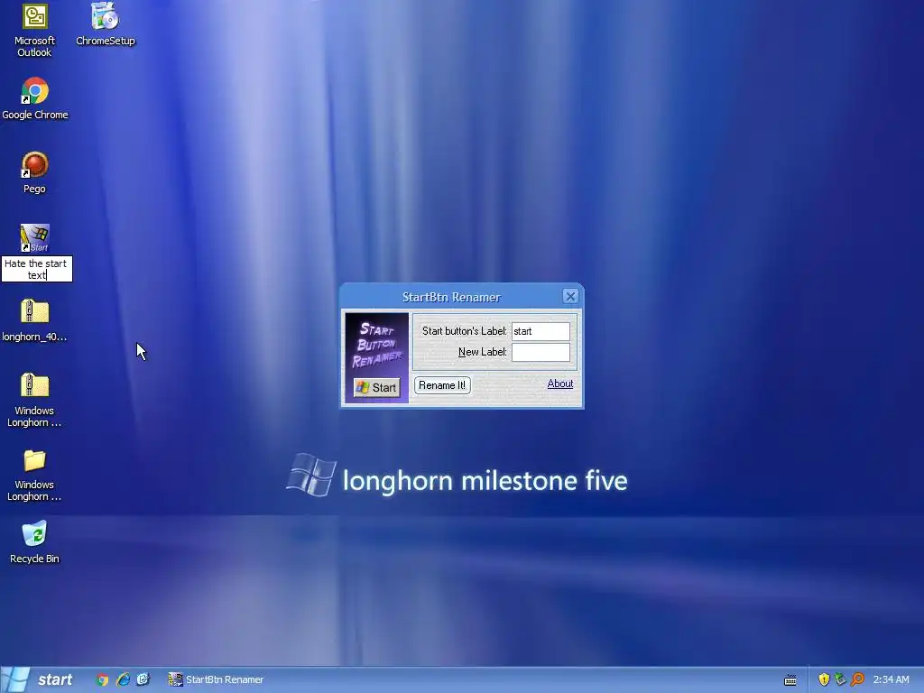This screenshot has height=693, width=924.
Task: Click the keyboard icon in the taskbar
Action: point(790,680)
